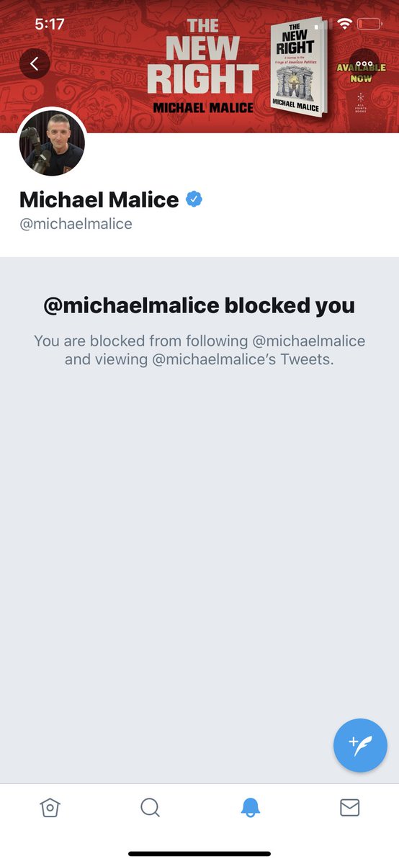Tap the blue verified badge
This screenshot has height=864, width=399.
click(194, 199)
